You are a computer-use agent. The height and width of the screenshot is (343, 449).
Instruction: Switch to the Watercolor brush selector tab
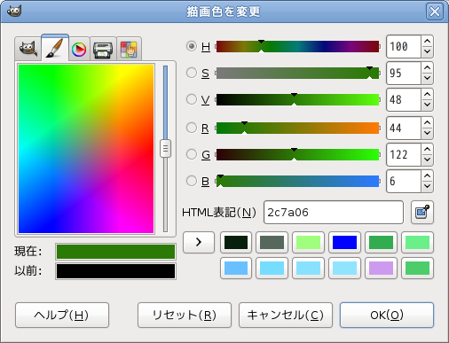coord(55,48)
